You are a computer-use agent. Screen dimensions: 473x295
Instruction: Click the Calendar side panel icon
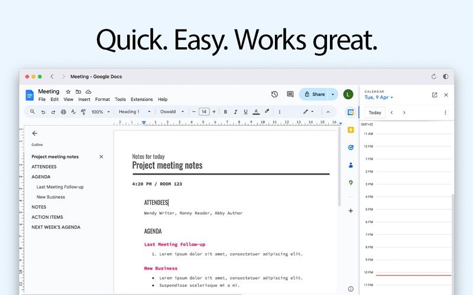(351, 112)
